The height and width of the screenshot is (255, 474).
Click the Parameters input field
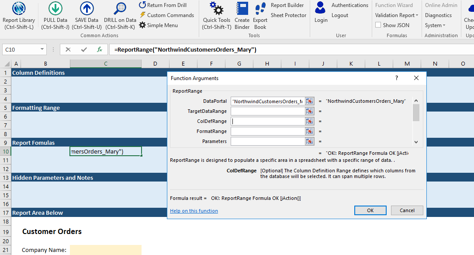coord(268,141)
